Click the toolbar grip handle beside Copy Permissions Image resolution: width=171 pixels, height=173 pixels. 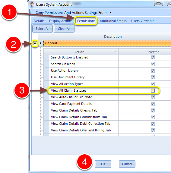31,12
